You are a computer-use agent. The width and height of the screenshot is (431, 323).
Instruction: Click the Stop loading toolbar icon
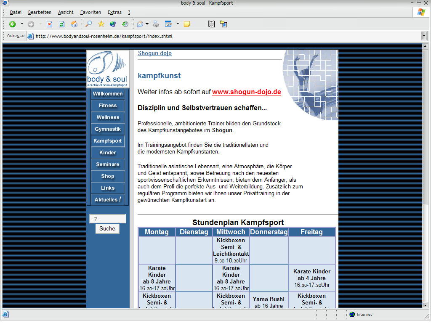pyautogui.click(x=49, y=24)
